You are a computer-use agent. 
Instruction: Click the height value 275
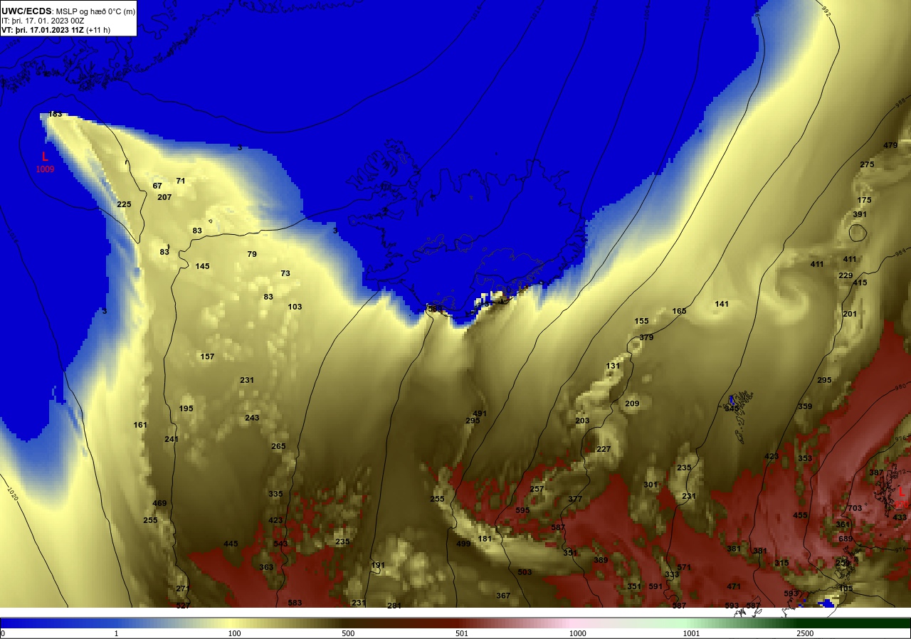click(x=867, y=165)
